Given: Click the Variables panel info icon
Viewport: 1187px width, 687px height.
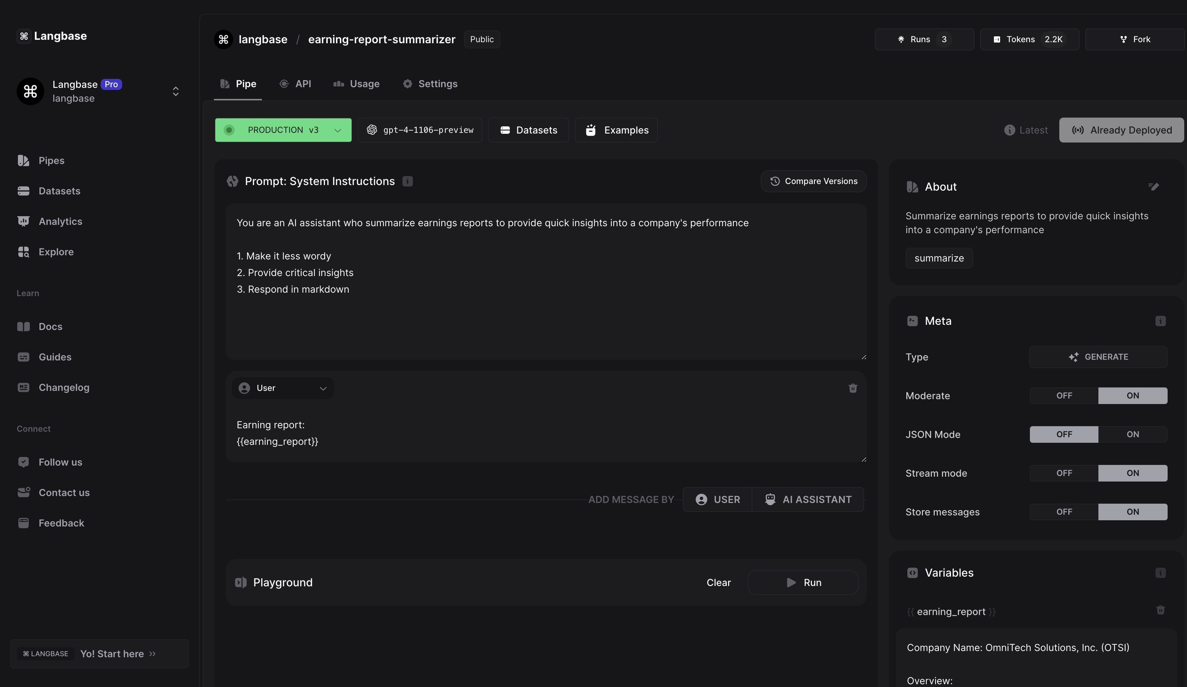Looking at the screenshot, I should point(1160,573).
